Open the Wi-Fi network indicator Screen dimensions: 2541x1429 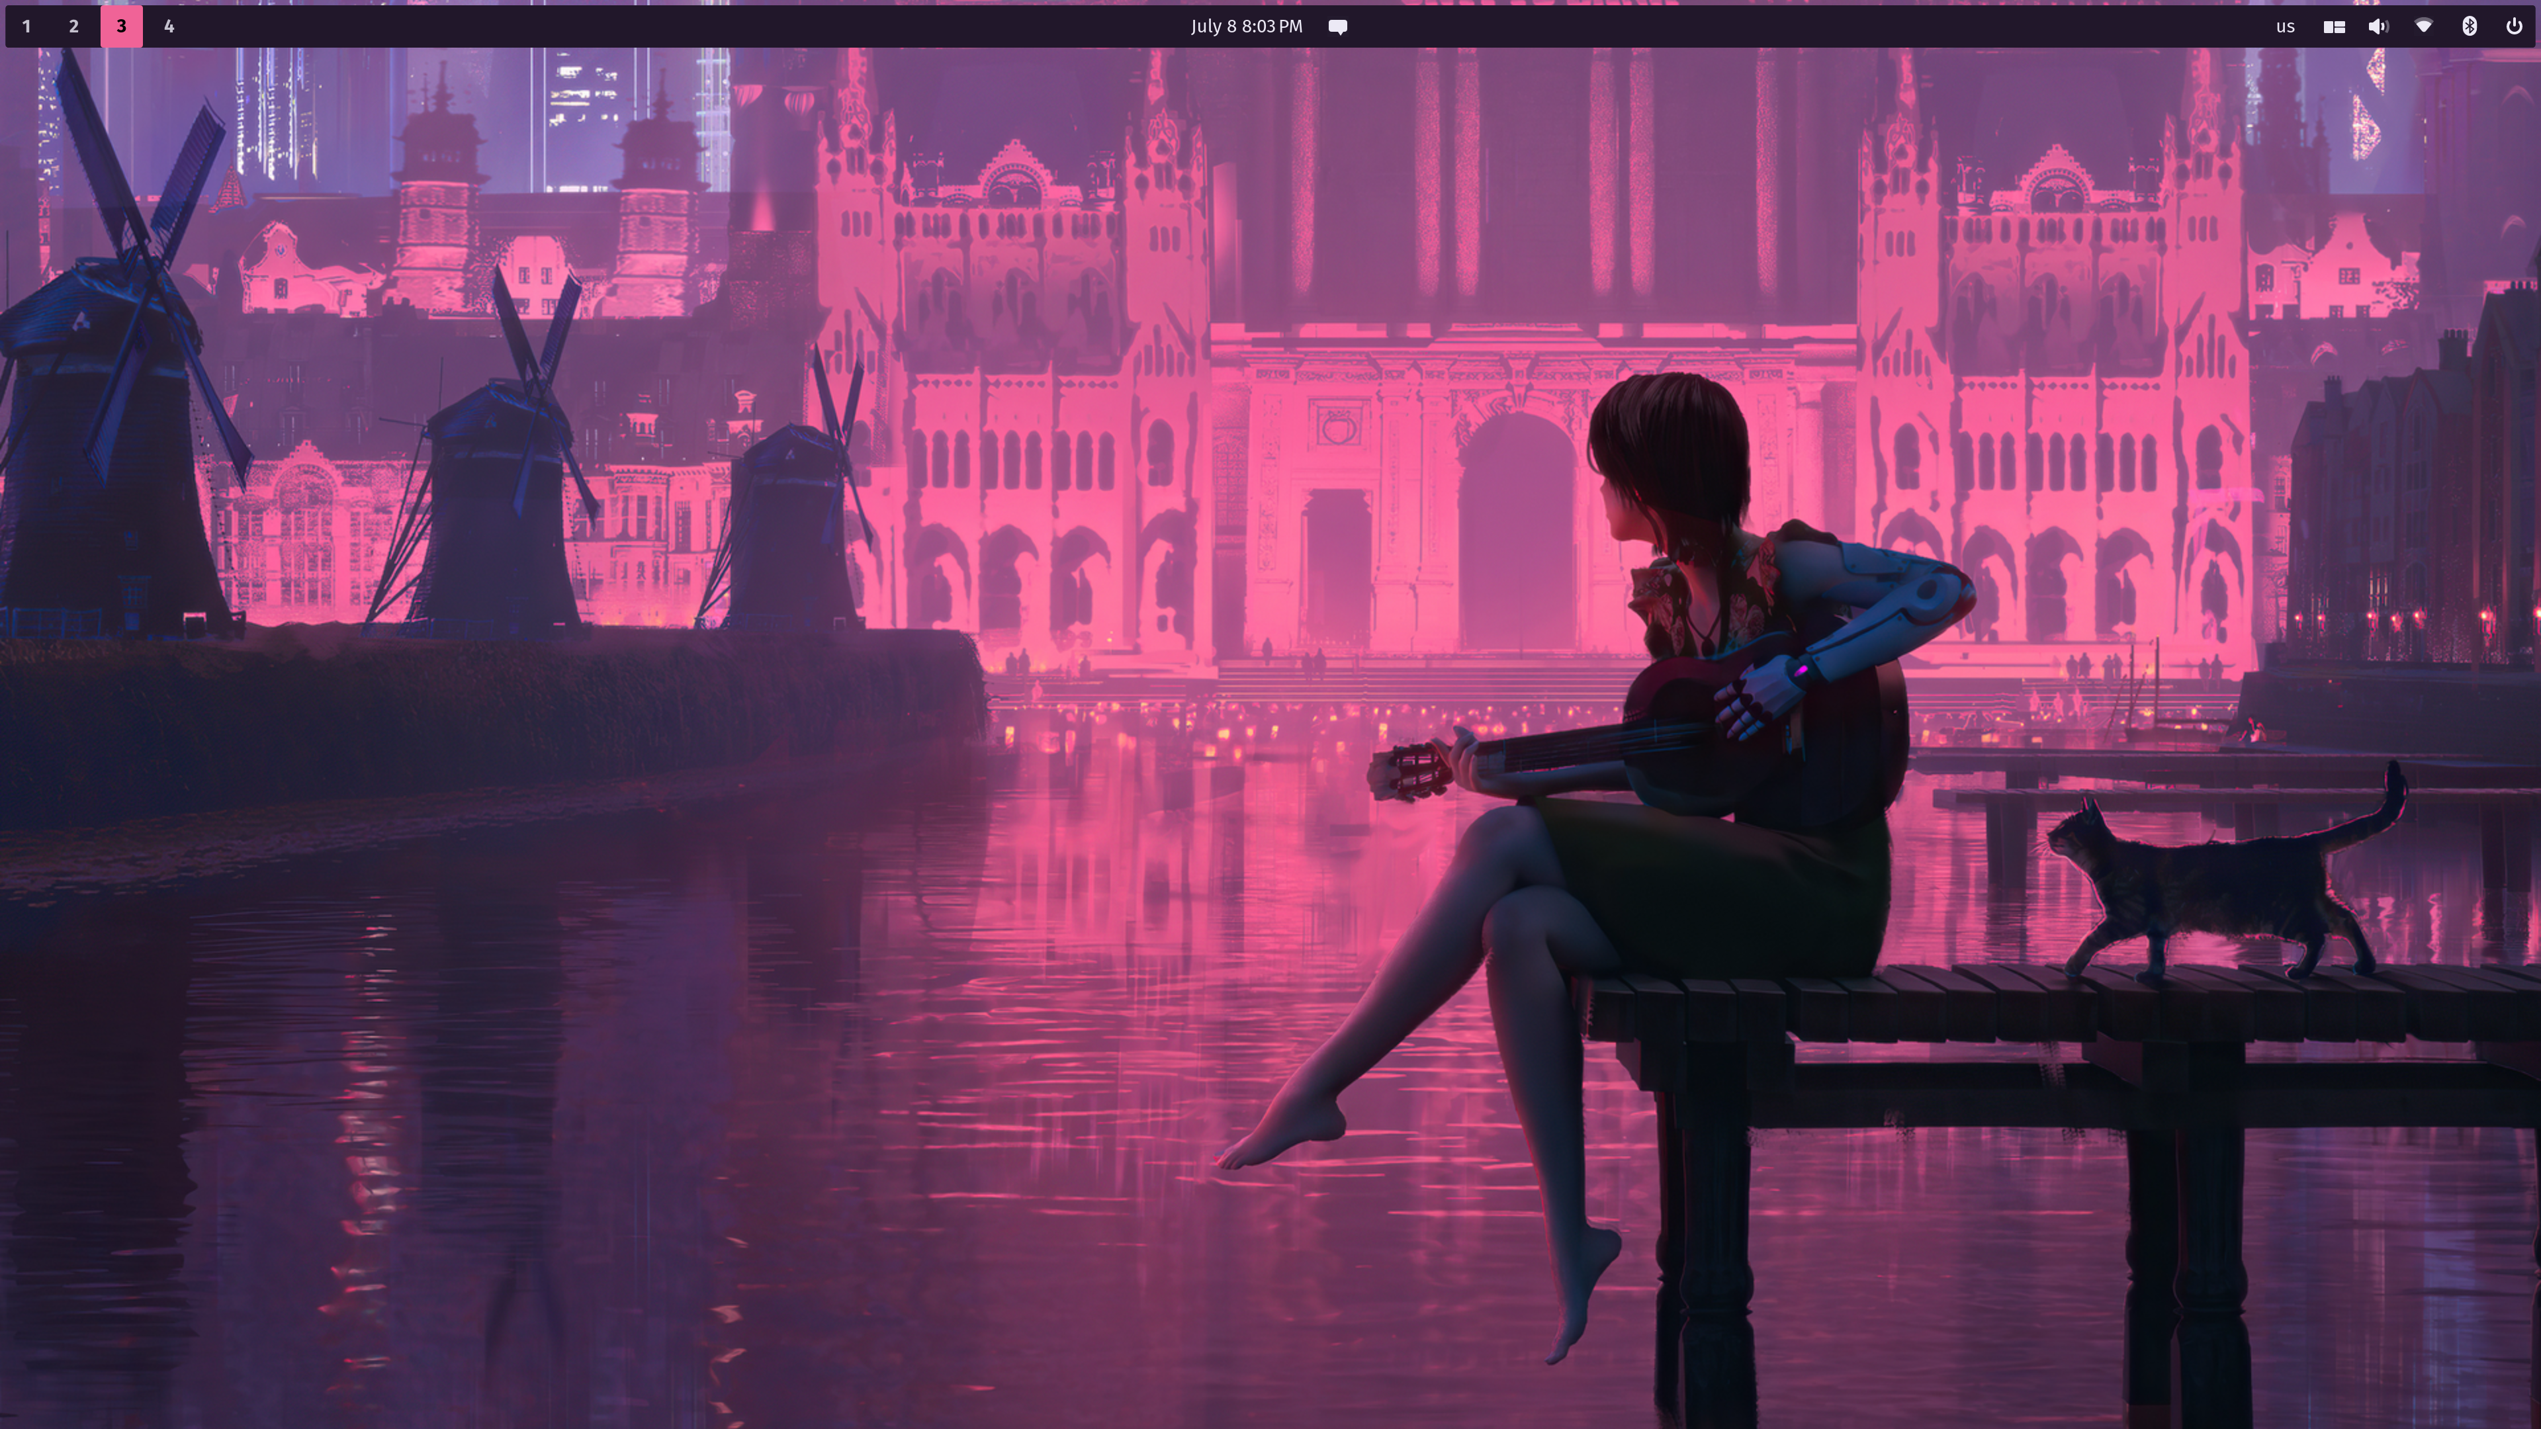pyautogui.click(x=2424, y=26)
